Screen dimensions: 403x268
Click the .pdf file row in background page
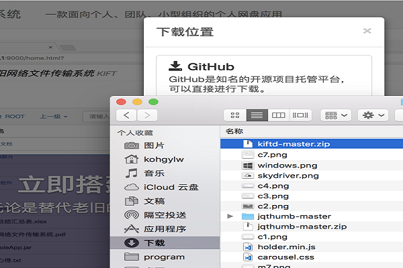pos(55,234)
